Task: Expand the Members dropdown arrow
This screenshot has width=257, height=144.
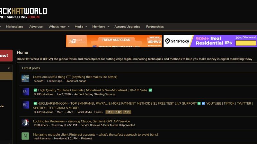Action: click(108, 27)
